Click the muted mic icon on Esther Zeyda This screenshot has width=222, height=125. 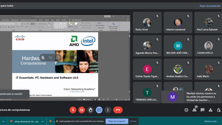pos(157,63)
